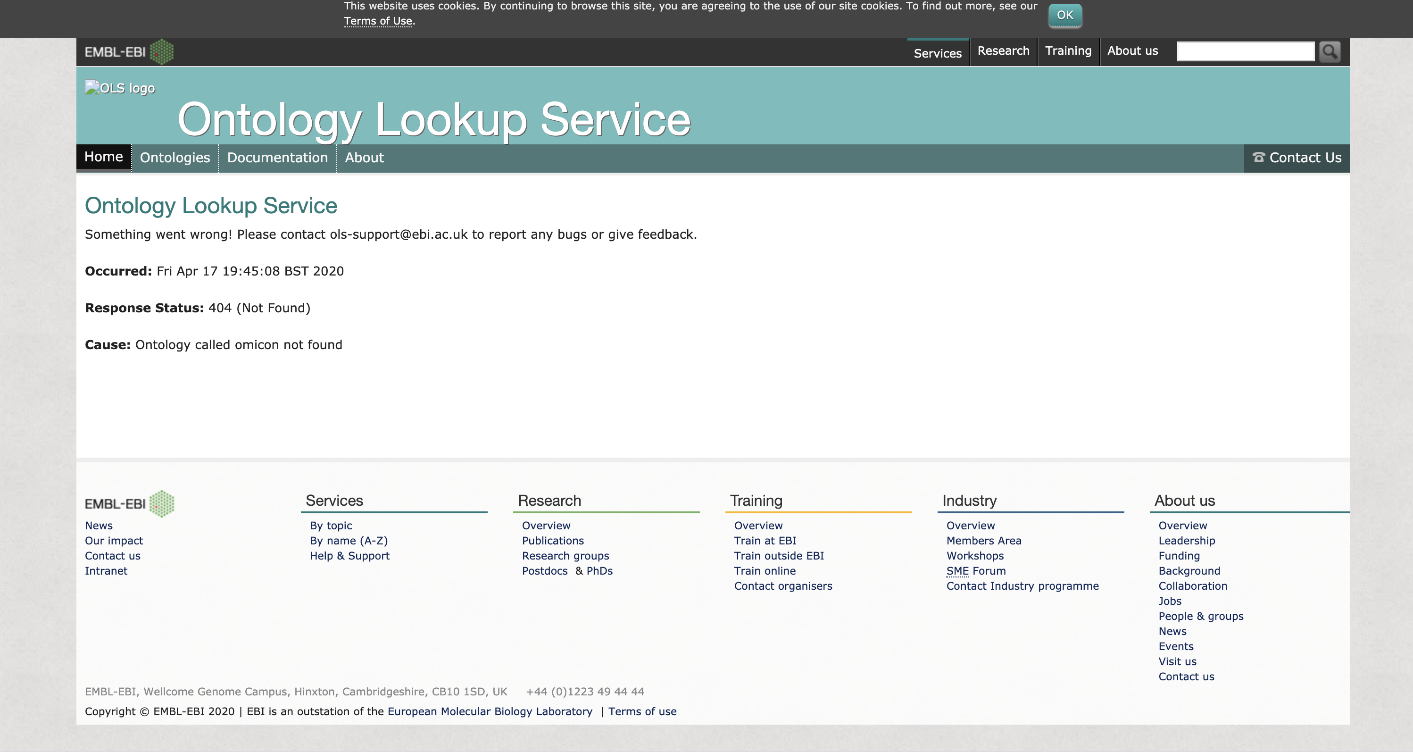
Task: Open Contact us link in About us column
Action: pyautogui.click(x=1186, y=677)
